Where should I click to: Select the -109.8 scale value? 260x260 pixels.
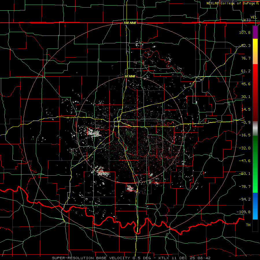click(x=244, y=212)
